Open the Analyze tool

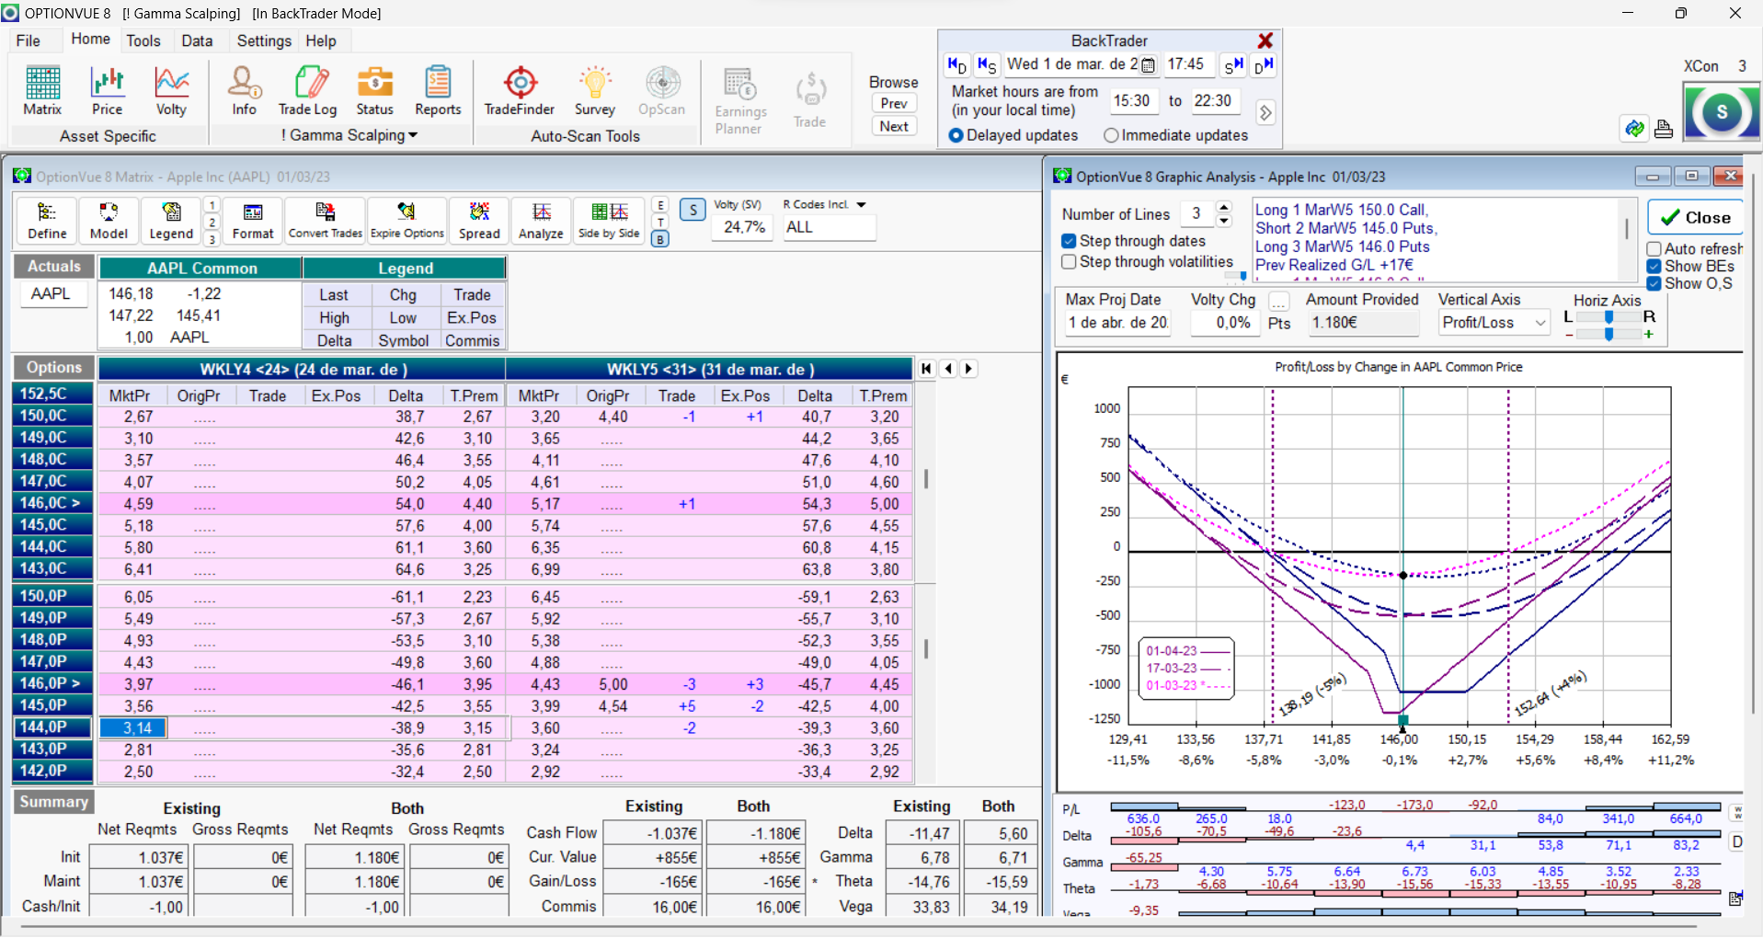[x=541, y=222]
